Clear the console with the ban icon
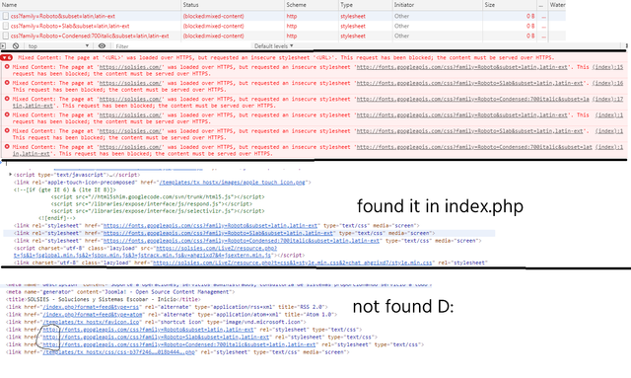Image resolution: width=631 pixels, height=378 pixels. tap(16, 46)
